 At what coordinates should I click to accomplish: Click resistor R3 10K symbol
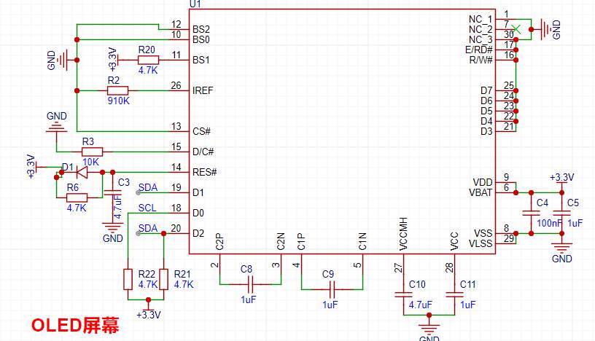pyautogui.click(x=92, y=152)
